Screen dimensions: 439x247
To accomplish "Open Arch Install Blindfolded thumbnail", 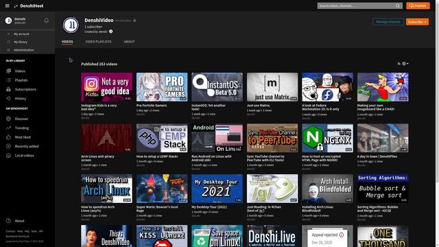I will (328, 189).
